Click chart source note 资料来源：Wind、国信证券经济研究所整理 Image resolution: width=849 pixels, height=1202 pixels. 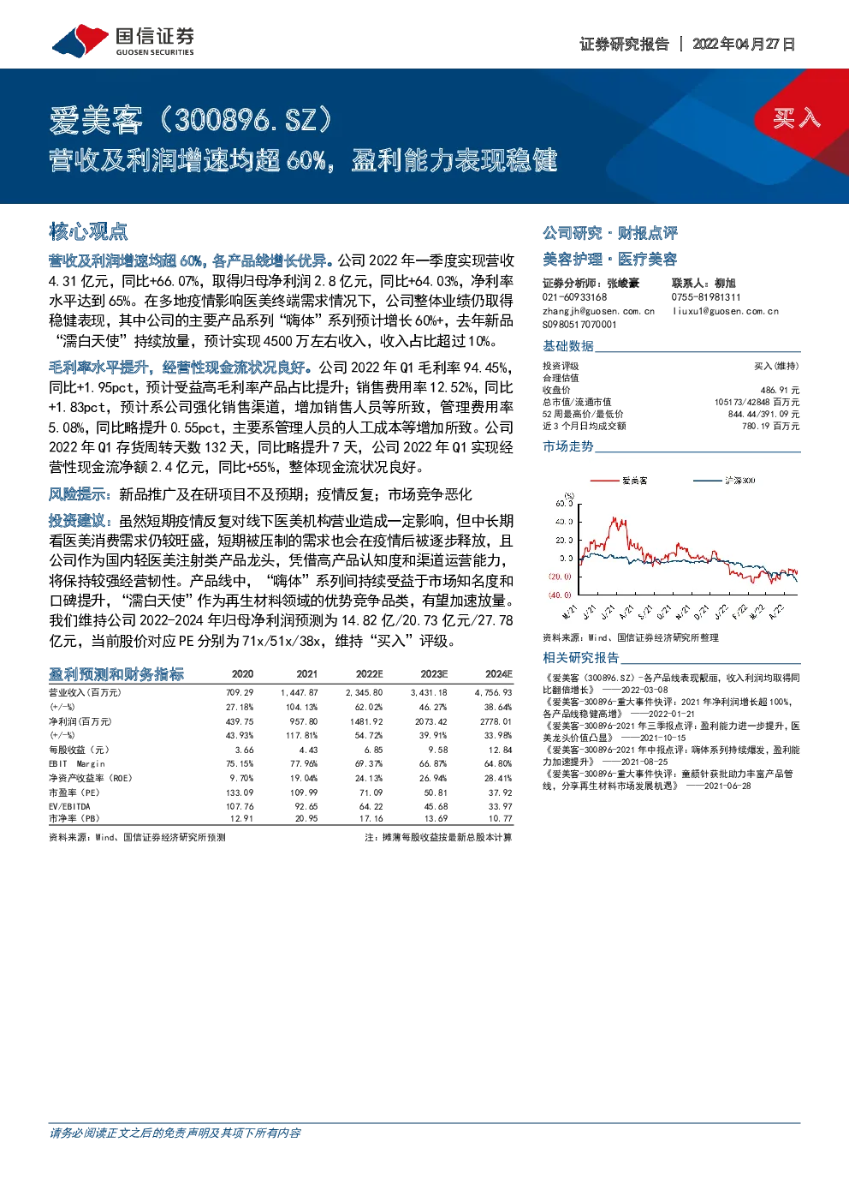pos(631,637)
